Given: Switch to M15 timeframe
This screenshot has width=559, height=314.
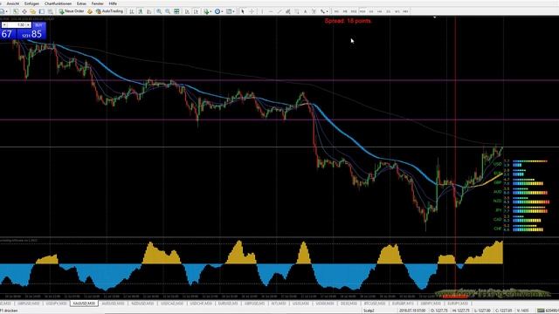Looking at the screenshot, I should 354,11.
